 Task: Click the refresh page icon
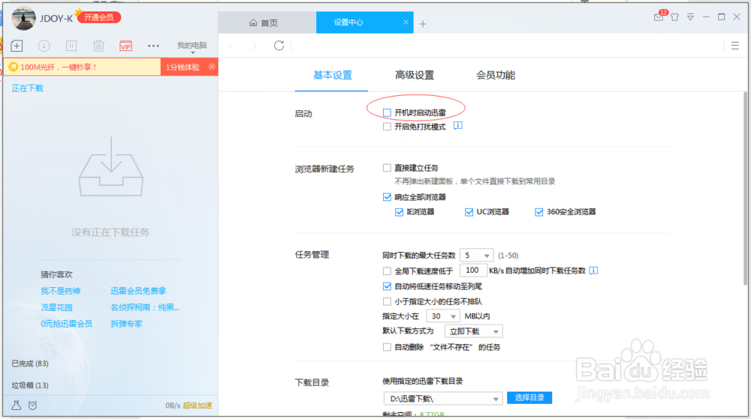point(279,46)
